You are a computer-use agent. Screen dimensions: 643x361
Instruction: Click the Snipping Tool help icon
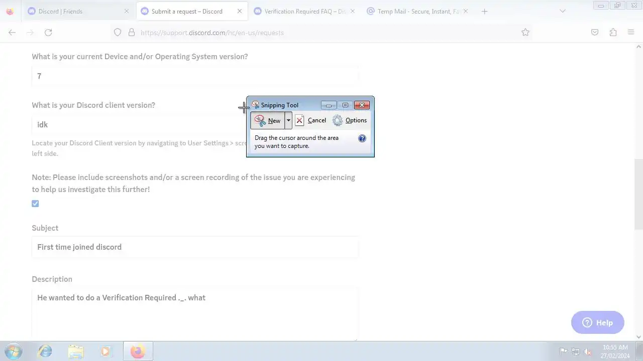[362, 138]
